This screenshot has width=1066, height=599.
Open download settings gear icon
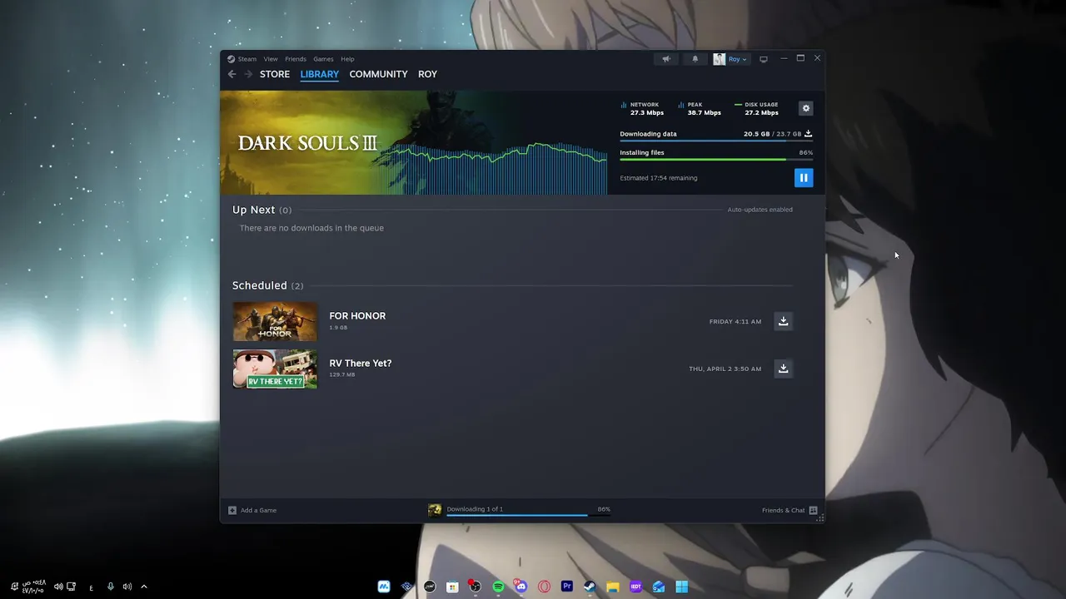point(805,108)
